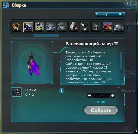Select the light blue drone item thumbnail

click(119, 27)
